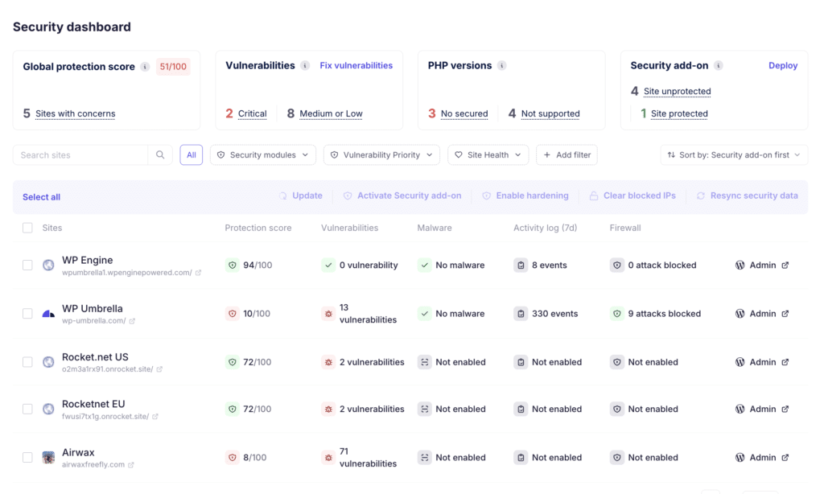Click the Airwax site thumbnail icon
This screenshot has width=824, height=494.
[48, 457]
